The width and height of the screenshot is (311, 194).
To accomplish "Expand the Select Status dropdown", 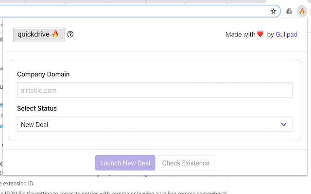I will point(155,124).
